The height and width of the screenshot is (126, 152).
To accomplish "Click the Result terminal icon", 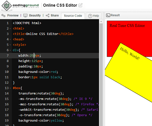I will point(108,15).
